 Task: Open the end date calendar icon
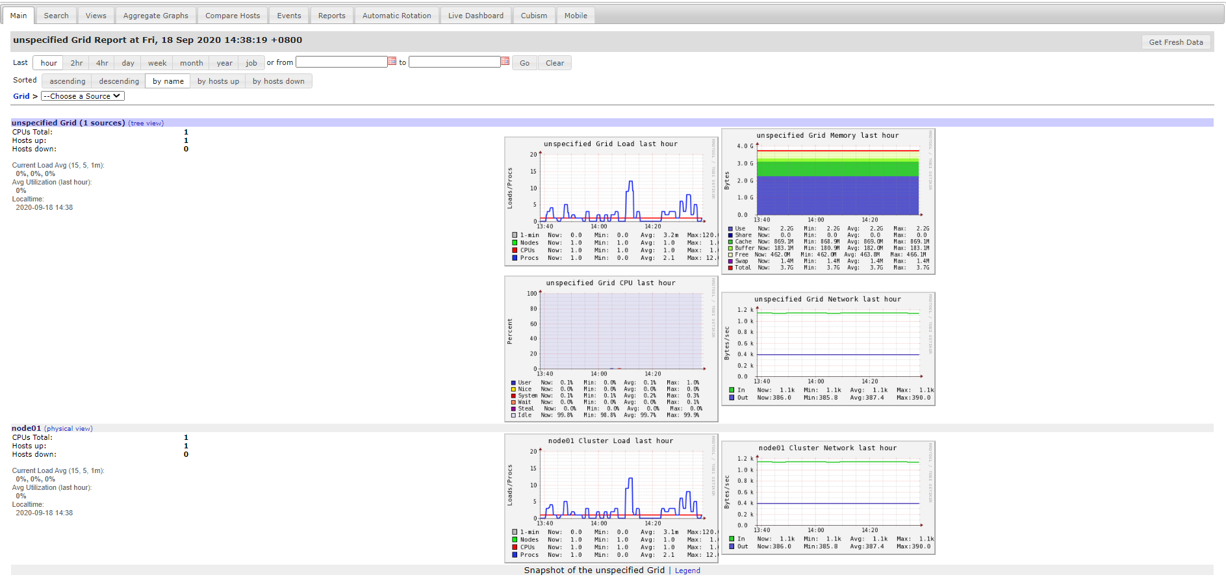505,61
